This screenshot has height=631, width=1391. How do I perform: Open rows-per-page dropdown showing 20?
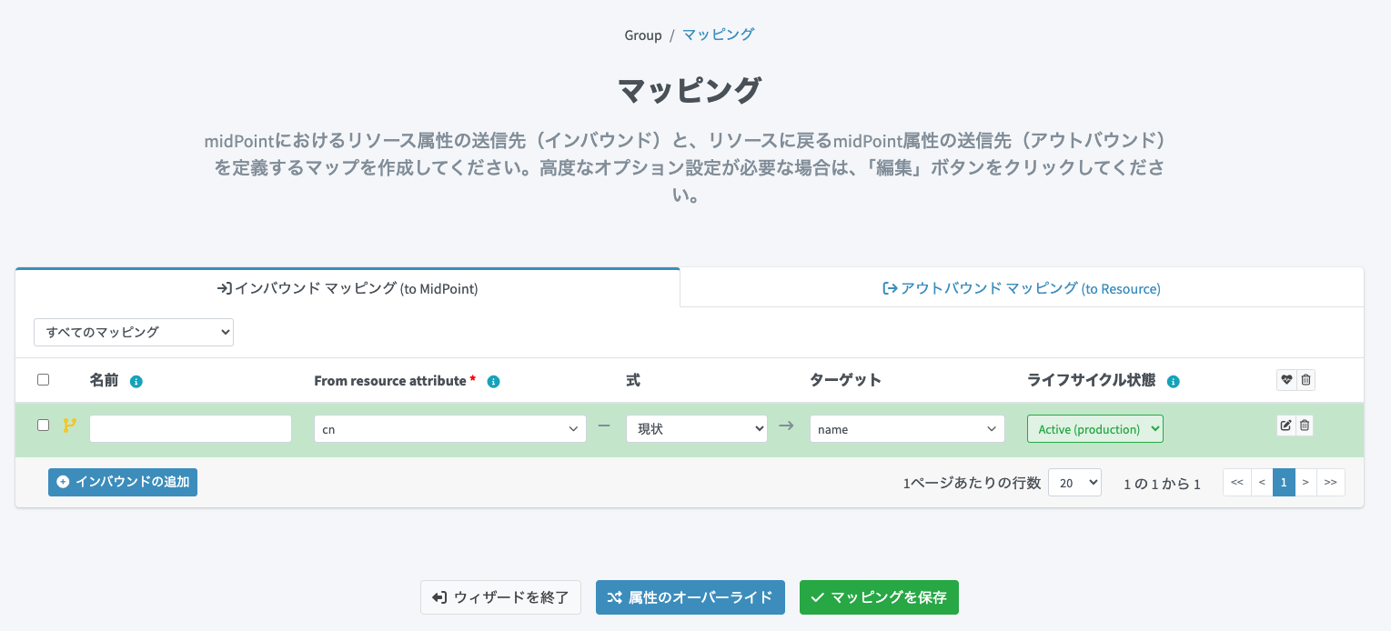click(x=1074, y=482)
